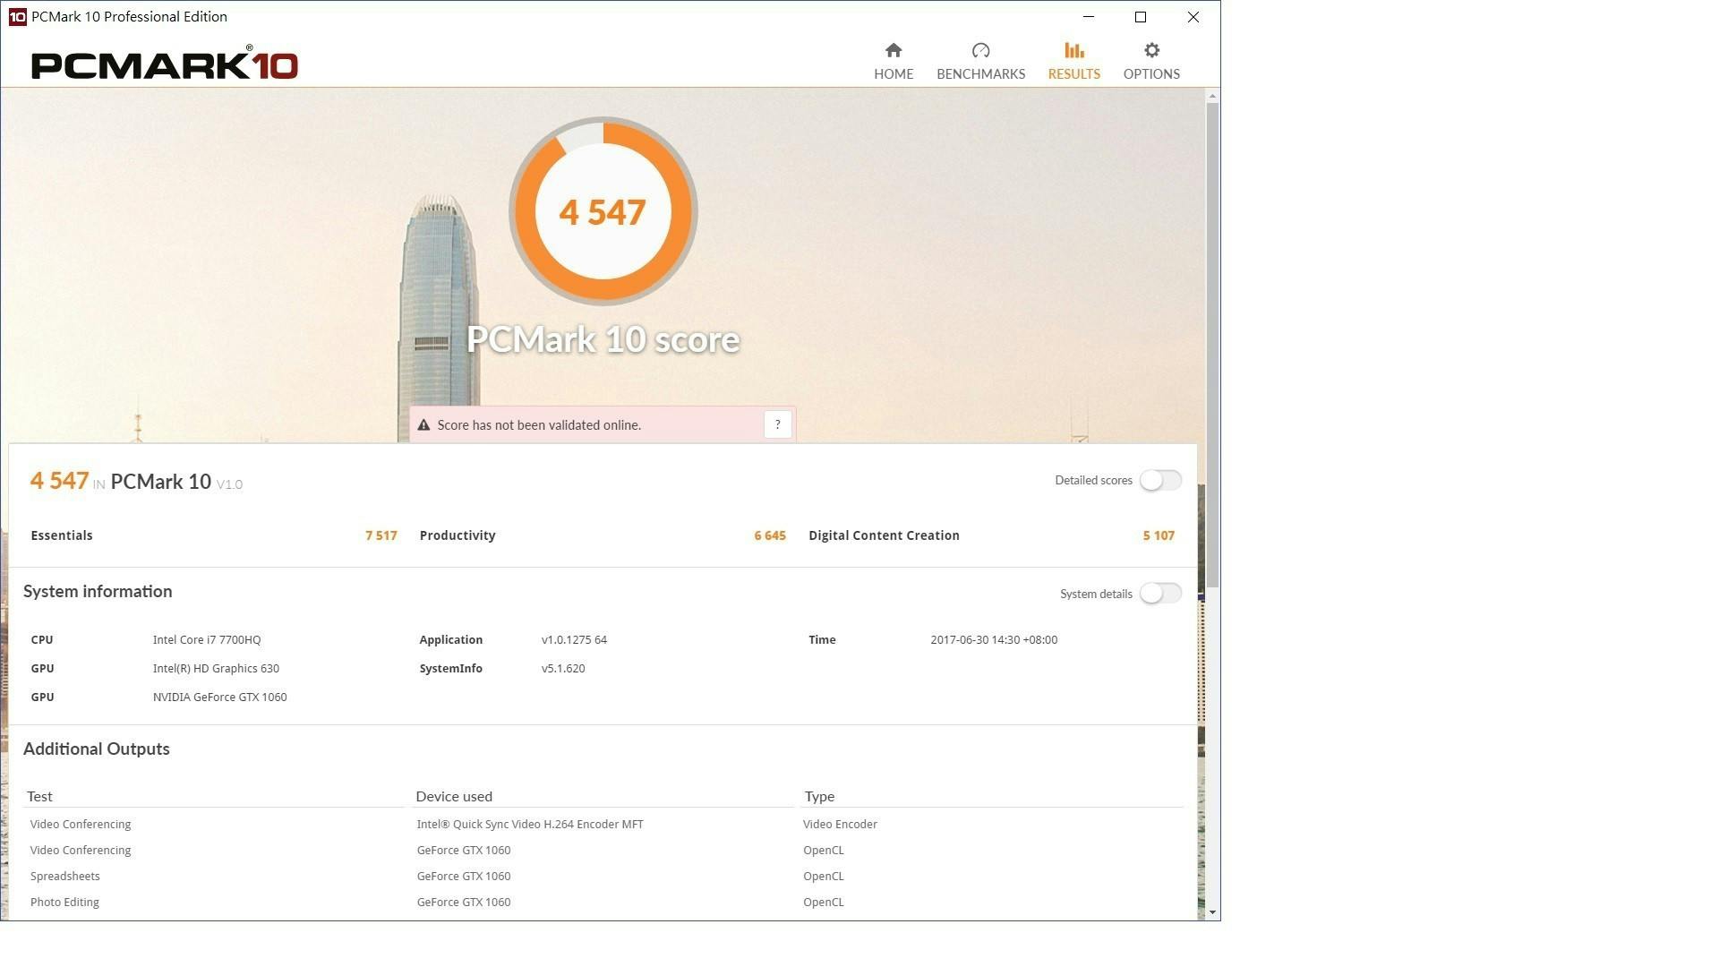1719x967 pixels.
Task: Click the scrollbar down arrow
Action: tap(1212, 912)
